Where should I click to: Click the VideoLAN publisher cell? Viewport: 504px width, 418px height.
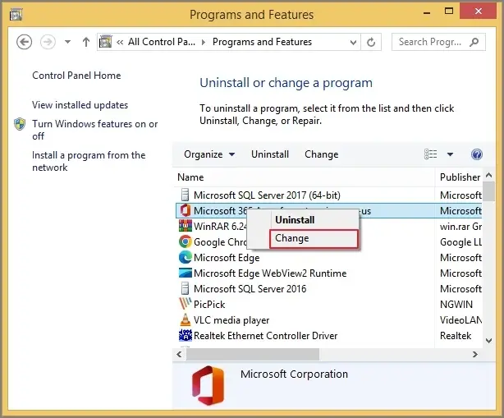[x=460, y=320]
